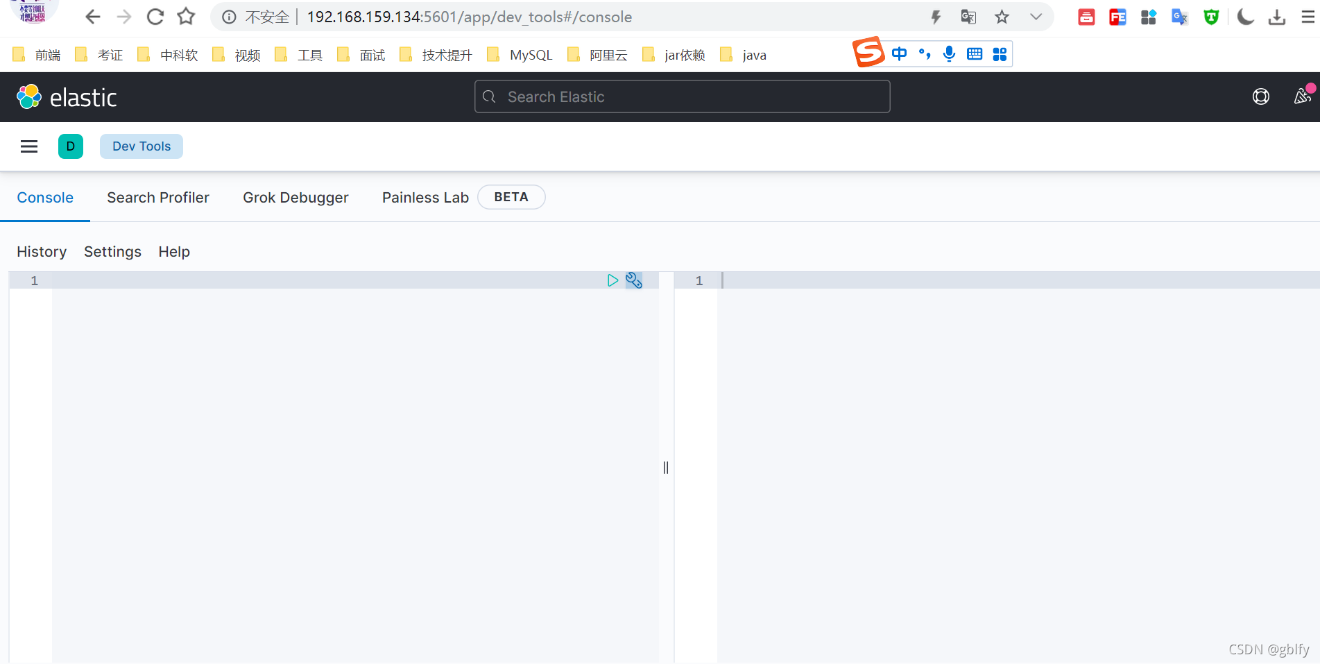The width and height of the screenshot is (1320, 664).
Task: Click the site security info icon
Action: pyautogui.click(x=229, y=17)
